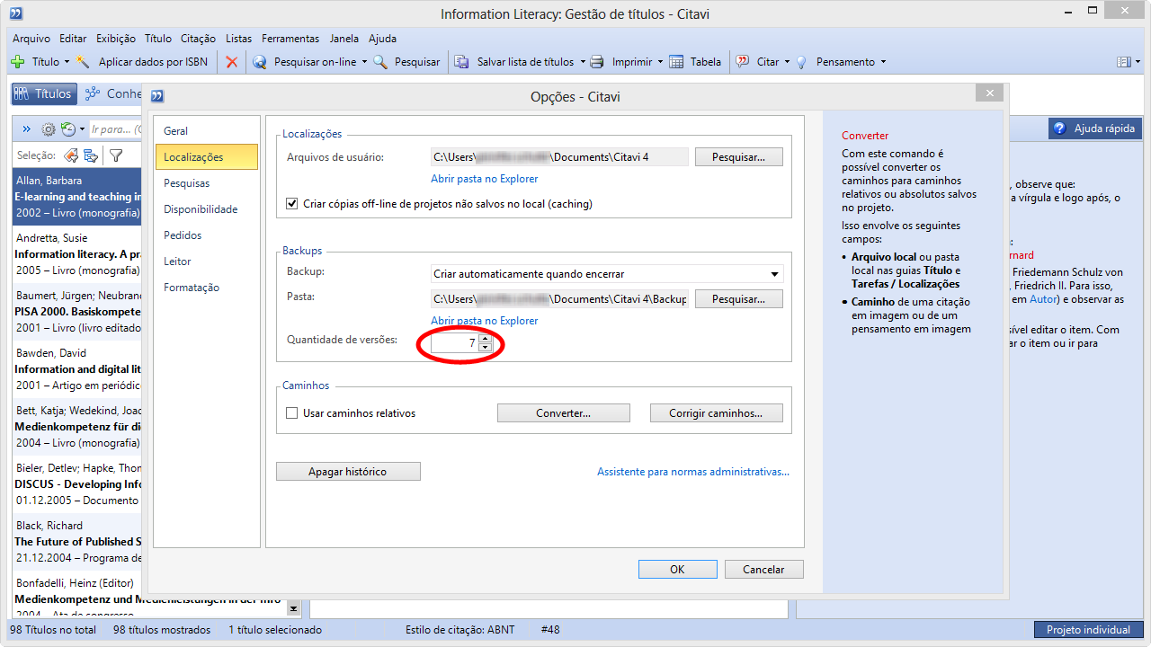Expand the layout view dropdown arrow

(x=1137, y=62)
